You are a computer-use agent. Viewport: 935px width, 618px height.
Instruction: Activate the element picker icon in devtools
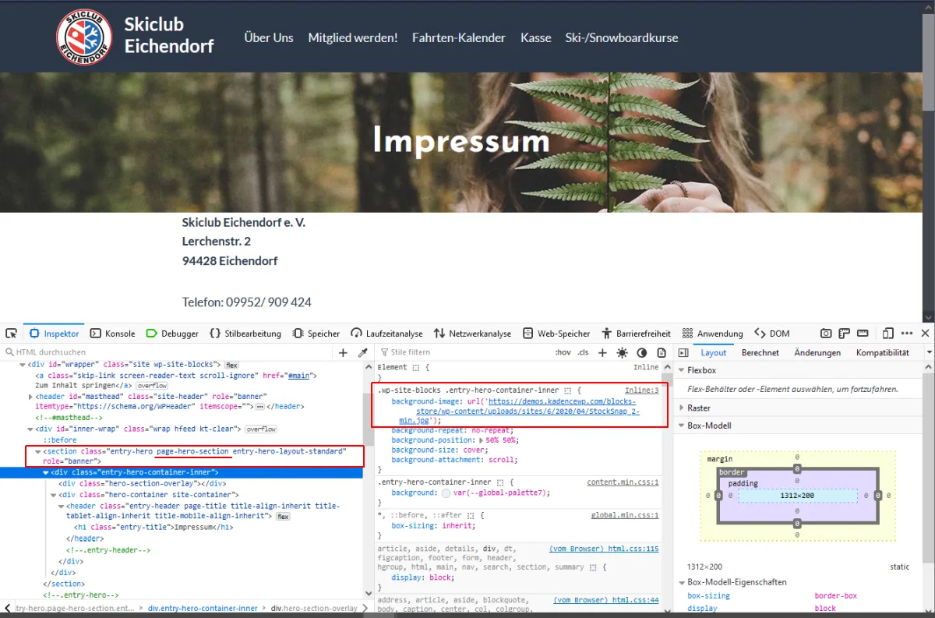(12, 333)
